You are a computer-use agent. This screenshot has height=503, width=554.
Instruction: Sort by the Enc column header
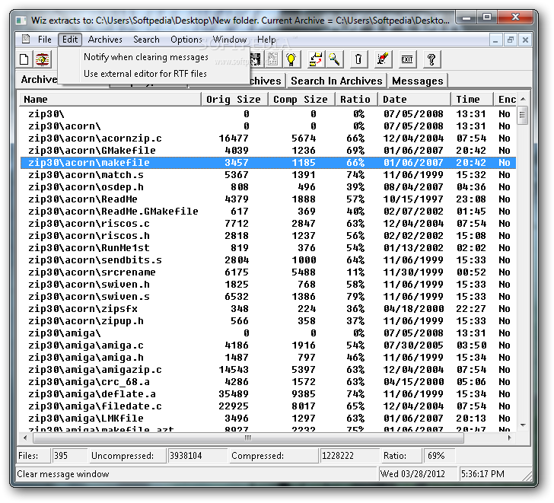(x=505, y=99)
